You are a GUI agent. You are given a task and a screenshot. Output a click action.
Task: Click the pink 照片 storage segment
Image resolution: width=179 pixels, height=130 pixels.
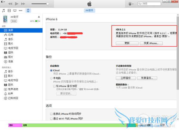click(15, 125)
